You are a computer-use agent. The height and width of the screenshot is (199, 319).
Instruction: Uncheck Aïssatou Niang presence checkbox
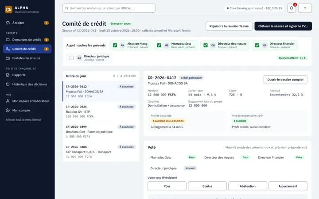click(x=115, y=45)
